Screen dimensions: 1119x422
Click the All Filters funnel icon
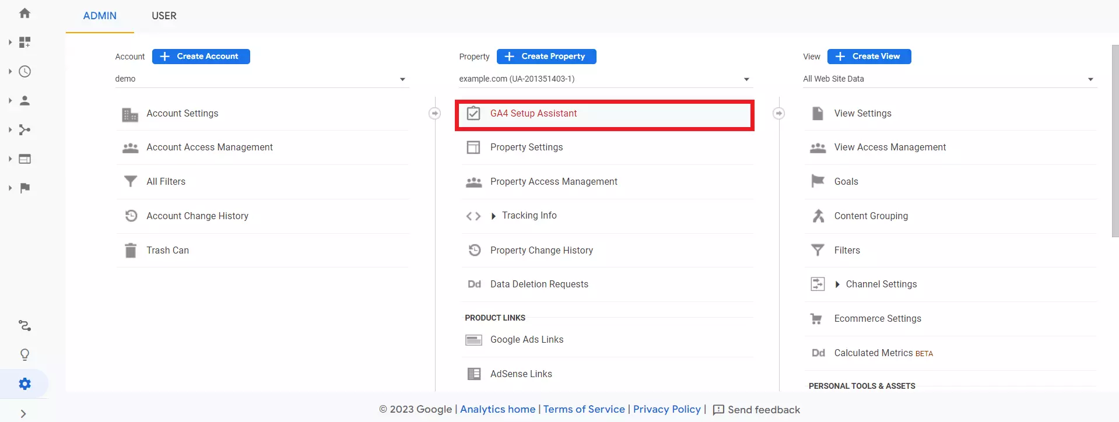[x=131, y=182]
